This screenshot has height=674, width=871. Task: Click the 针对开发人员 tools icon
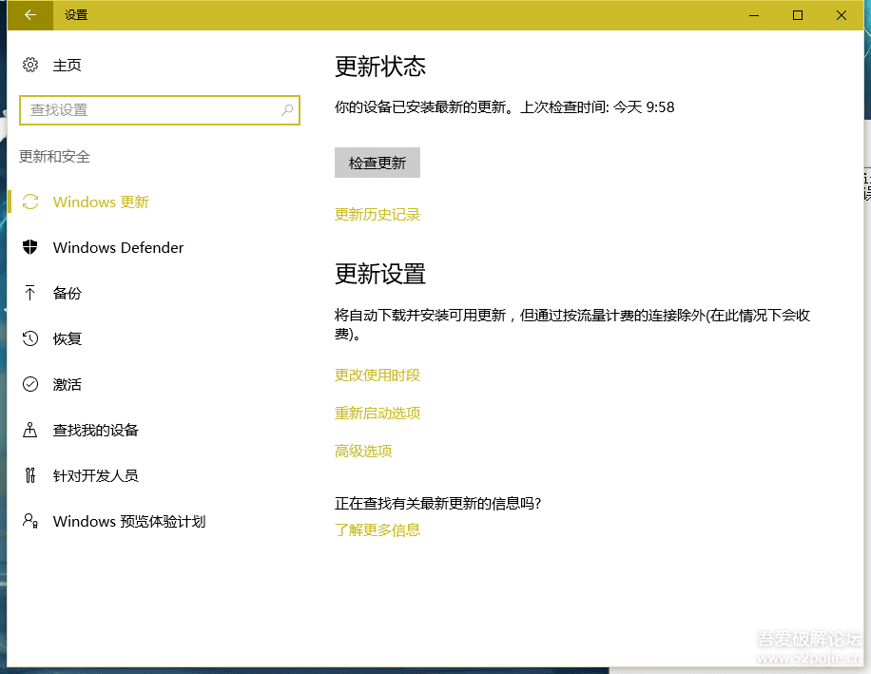tap(30, 475)
